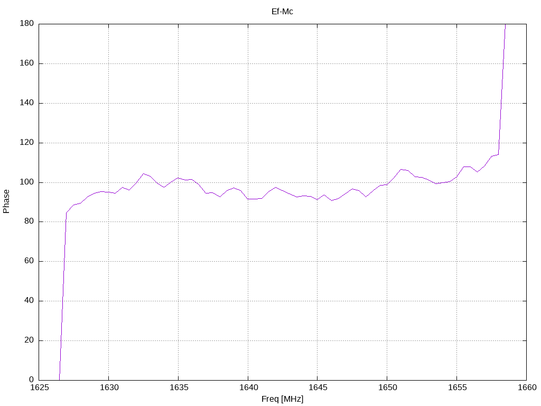Click x-axis tick label 1660

[527, 387]
